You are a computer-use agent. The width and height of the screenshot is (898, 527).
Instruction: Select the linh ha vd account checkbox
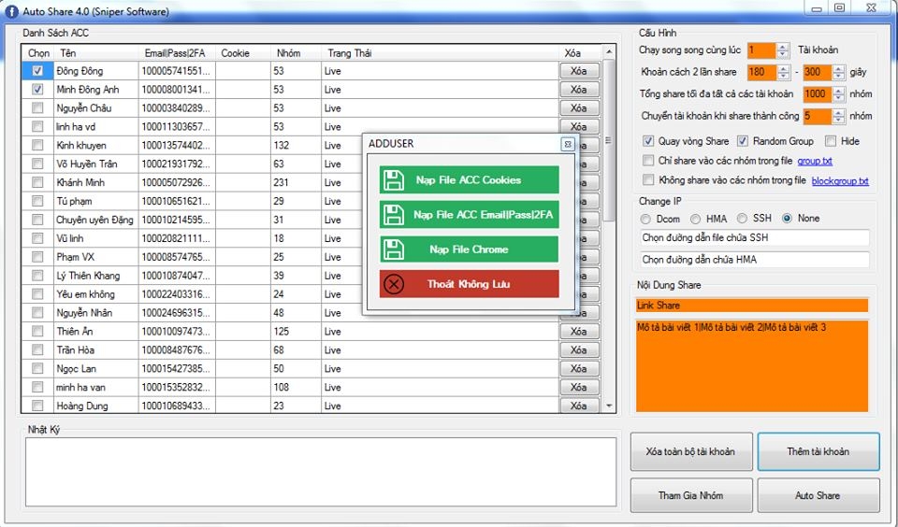pyautogui.click(x=37, y=126)
